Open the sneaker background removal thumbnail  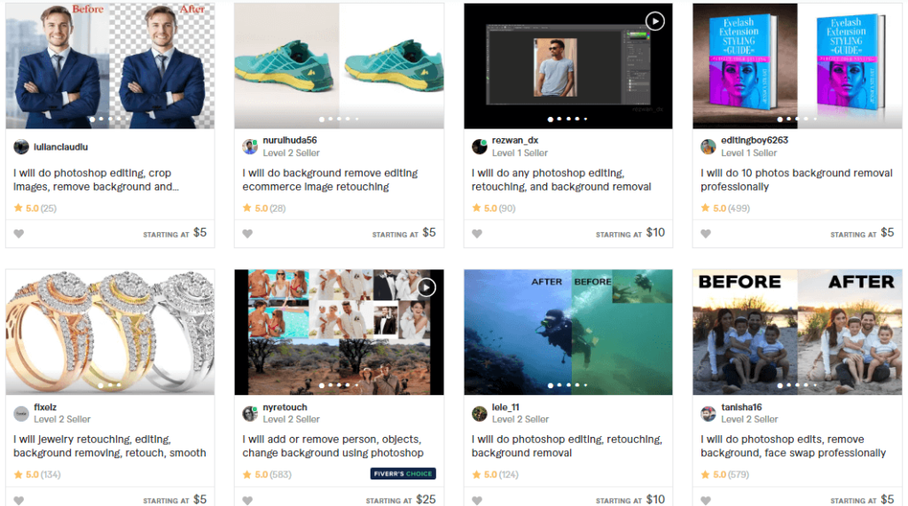(339, 66)
